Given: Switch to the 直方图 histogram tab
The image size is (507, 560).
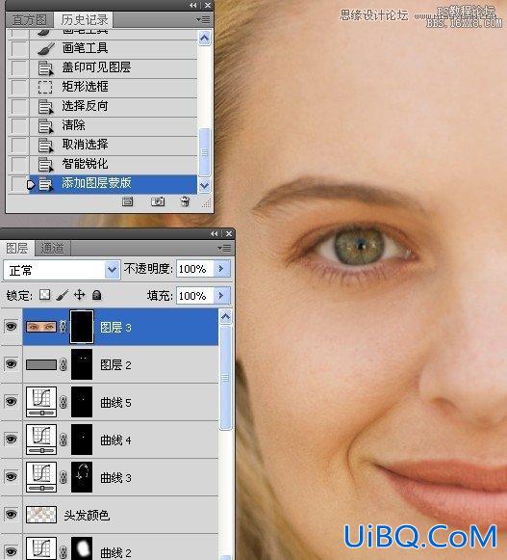Looking at the screenshot, I should click(x=29, y=19).
